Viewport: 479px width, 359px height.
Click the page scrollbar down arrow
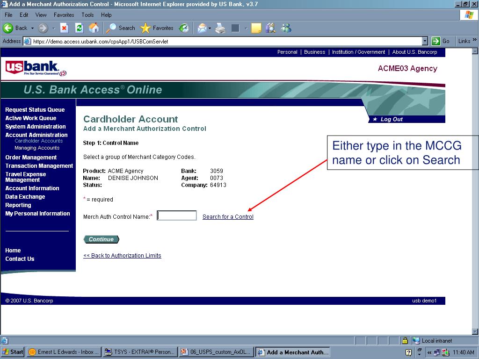[475, 331]
